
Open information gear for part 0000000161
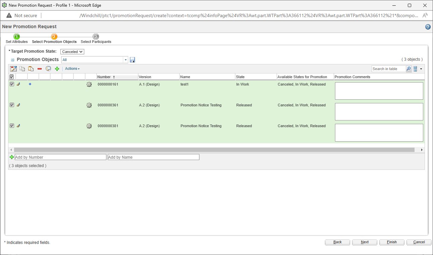[x=89, y=85]
